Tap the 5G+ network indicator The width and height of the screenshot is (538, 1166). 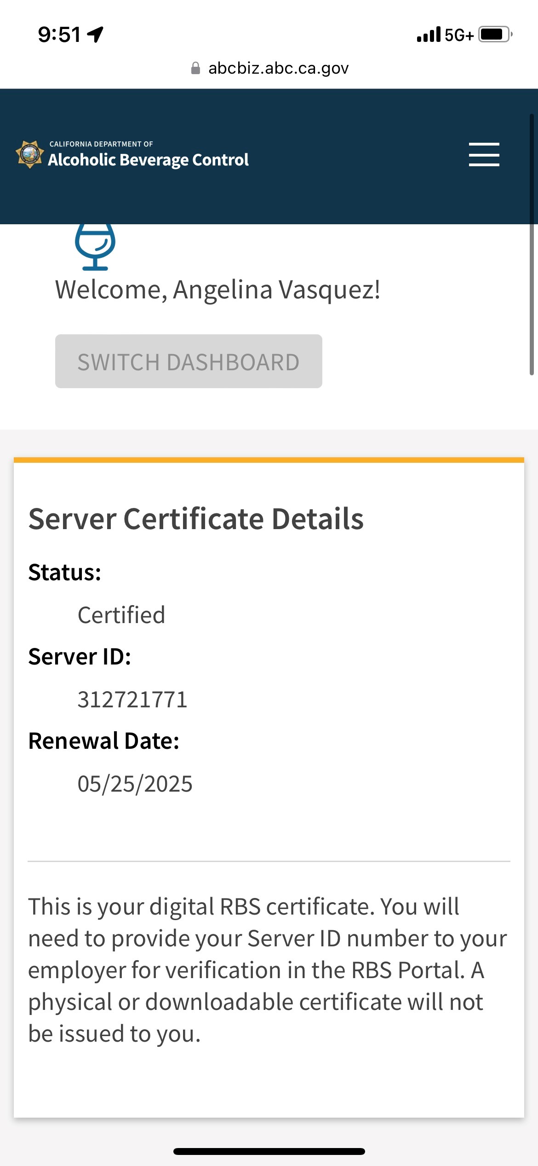pyautogui.click(x=459, y=35)
